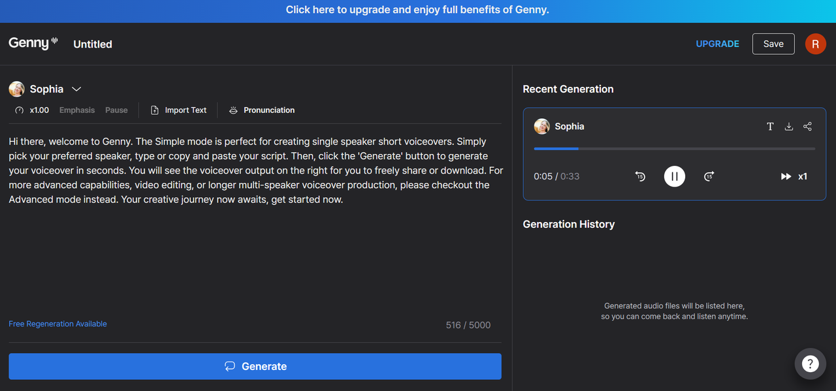836x391 pixels.
Task: Apply Emphasis to selected text
Action: (x=77, y=110)
